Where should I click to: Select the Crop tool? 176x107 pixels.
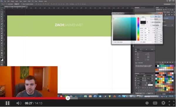coord(2,19)
